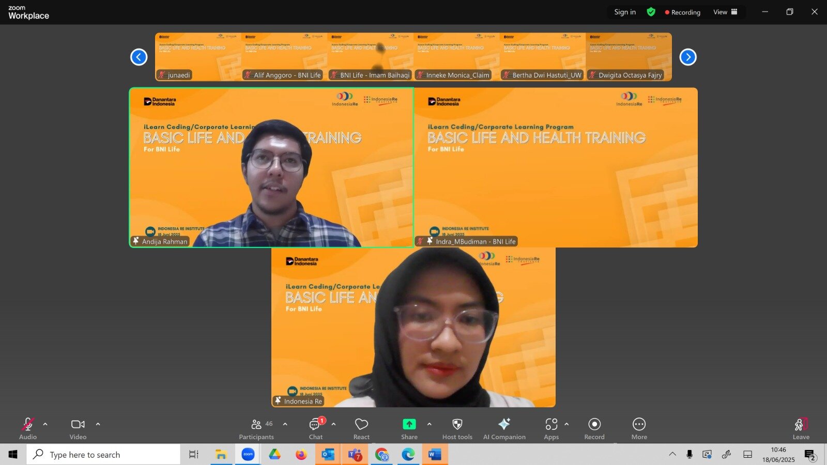827x465 pixels.
Task: Open the notification center icon
Action: [810, 455]
